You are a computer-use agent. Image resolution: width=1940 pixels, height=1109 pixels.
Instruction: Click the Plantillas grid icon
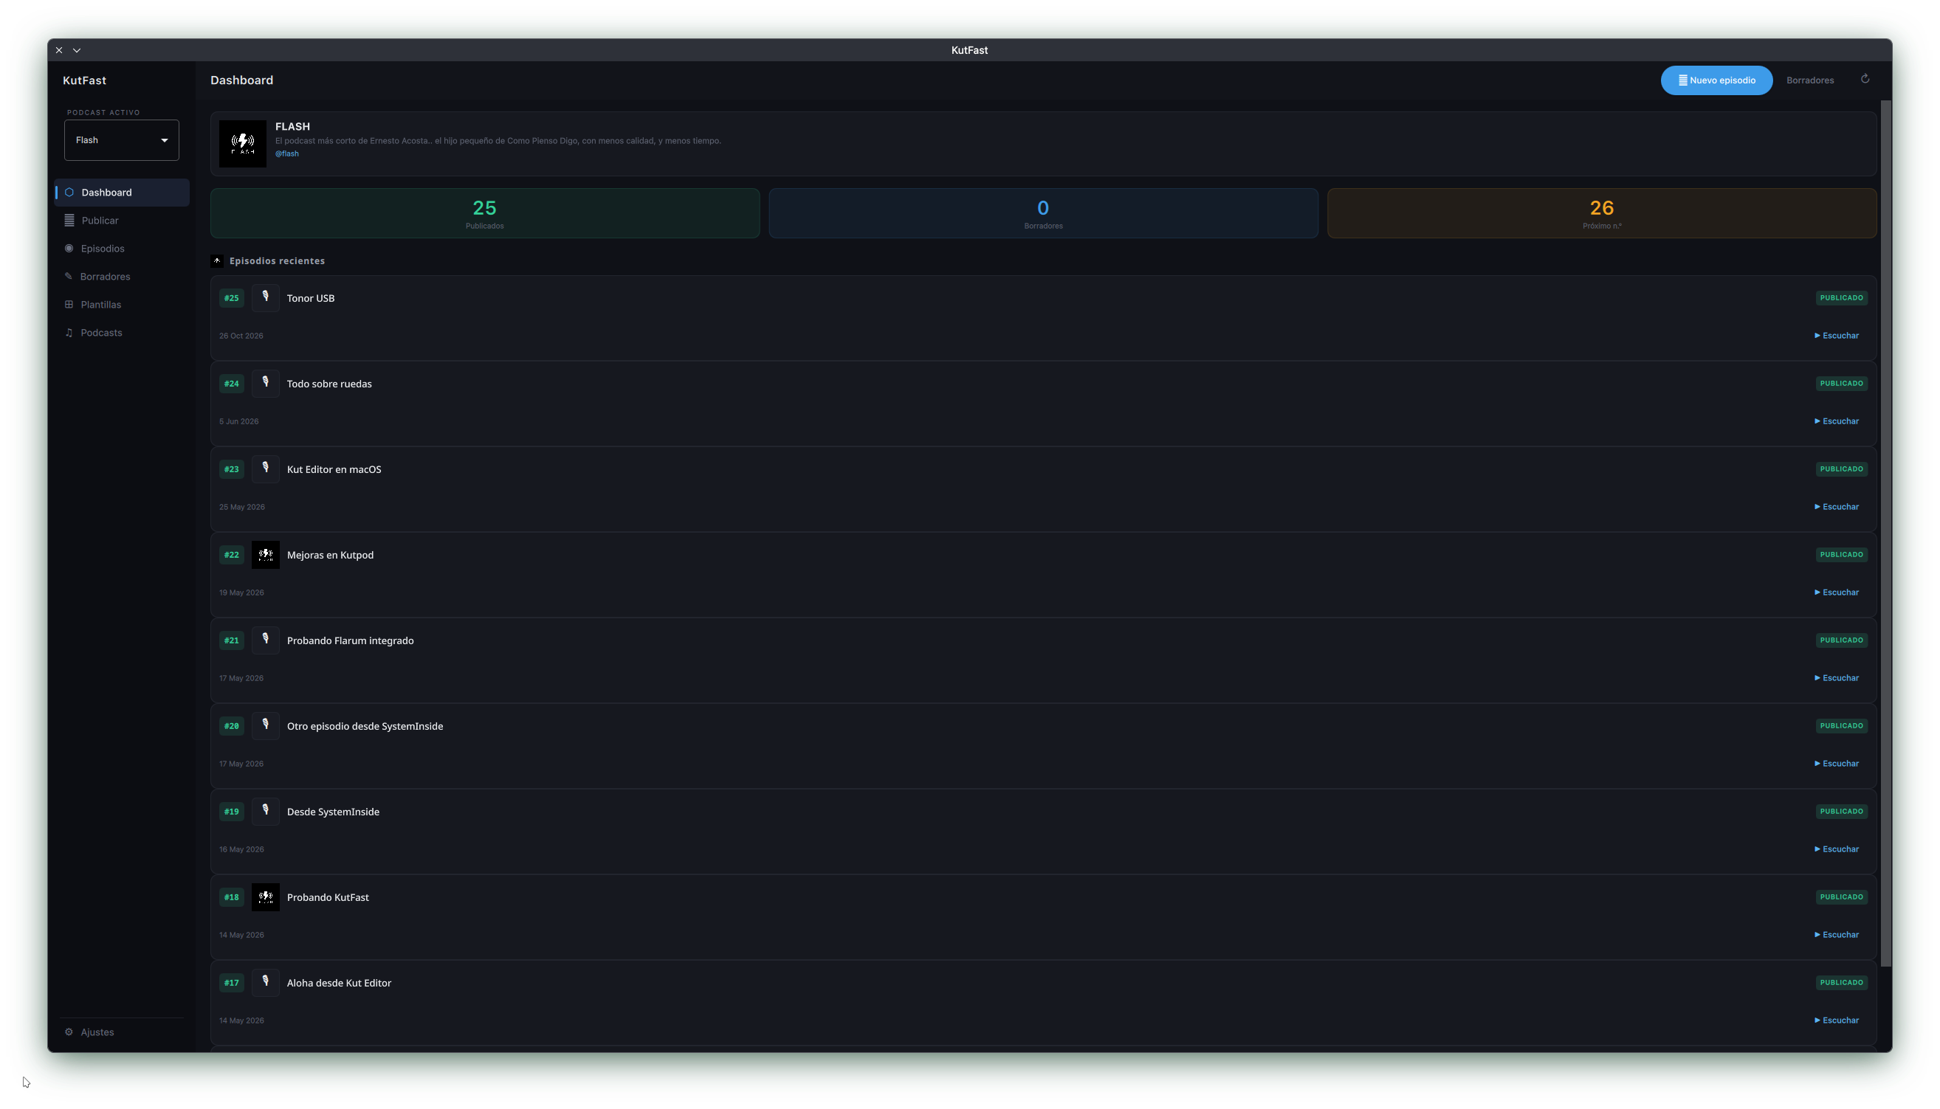(x=69, y=305)
